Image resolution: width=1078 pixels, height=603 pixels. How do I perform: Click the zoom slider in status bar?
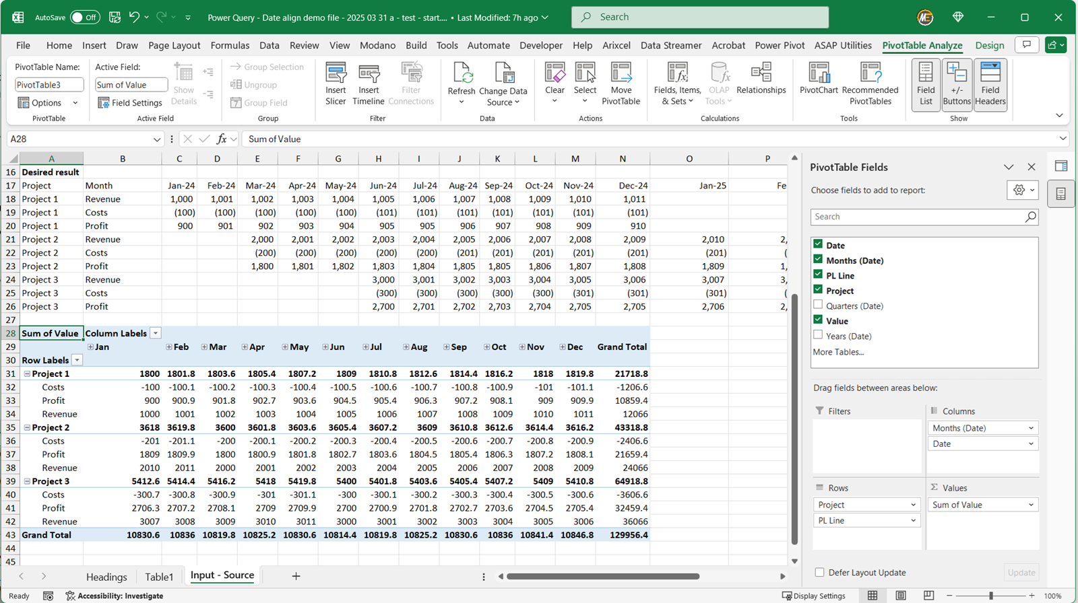(990, 596)
